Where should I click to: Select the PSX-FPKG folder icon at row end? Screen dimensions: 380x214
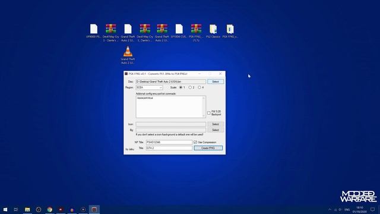click(230, 31)
